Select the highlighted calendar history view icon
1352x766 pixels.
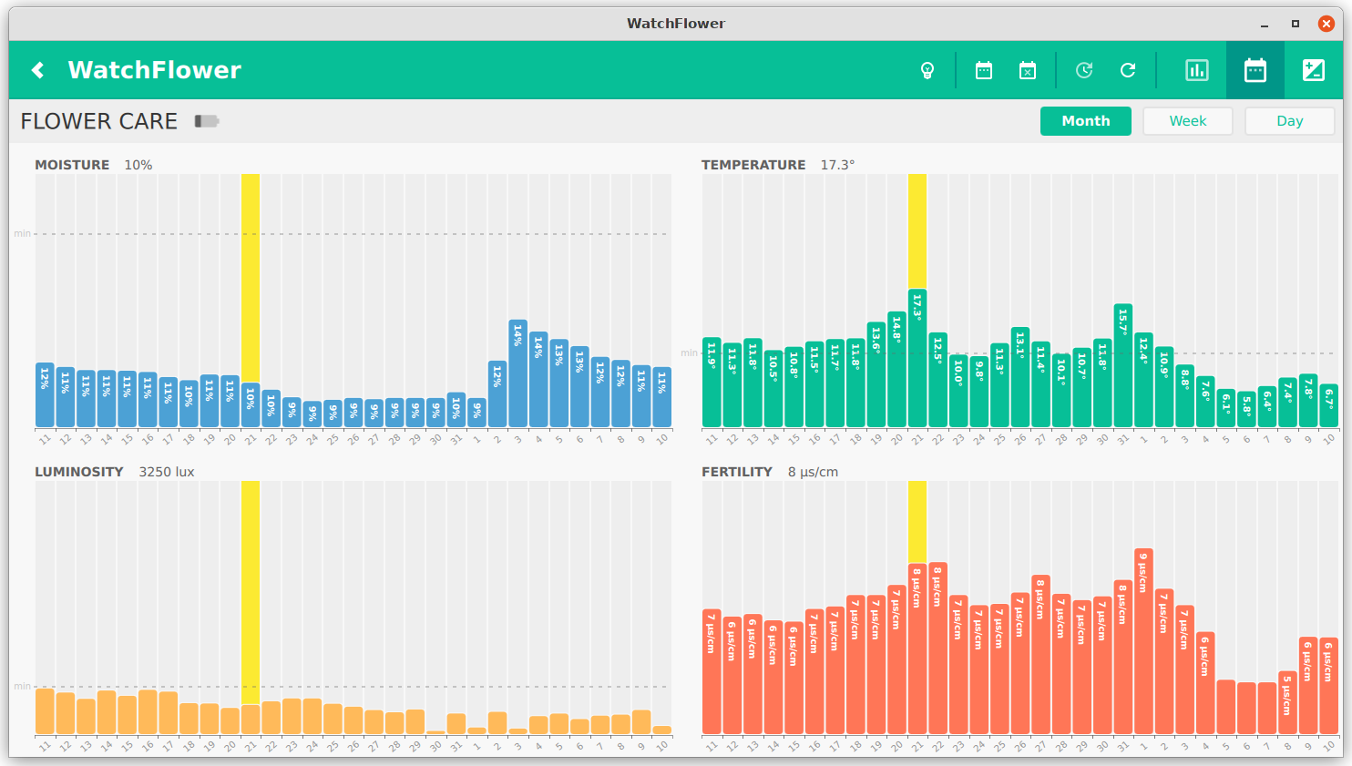[1255, 70]
